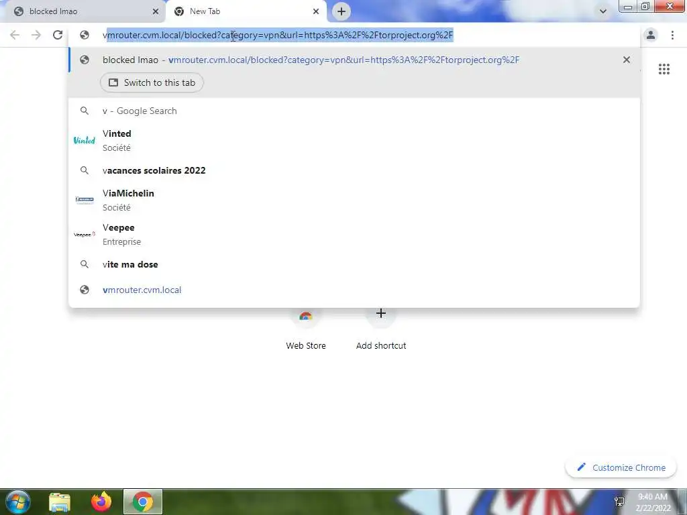Reload the page

click(x=58, y=35)
